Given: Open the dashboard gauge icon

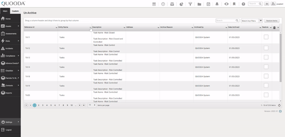Looking at the screenshot, I should pyautogui.click(x=163, y=4).
